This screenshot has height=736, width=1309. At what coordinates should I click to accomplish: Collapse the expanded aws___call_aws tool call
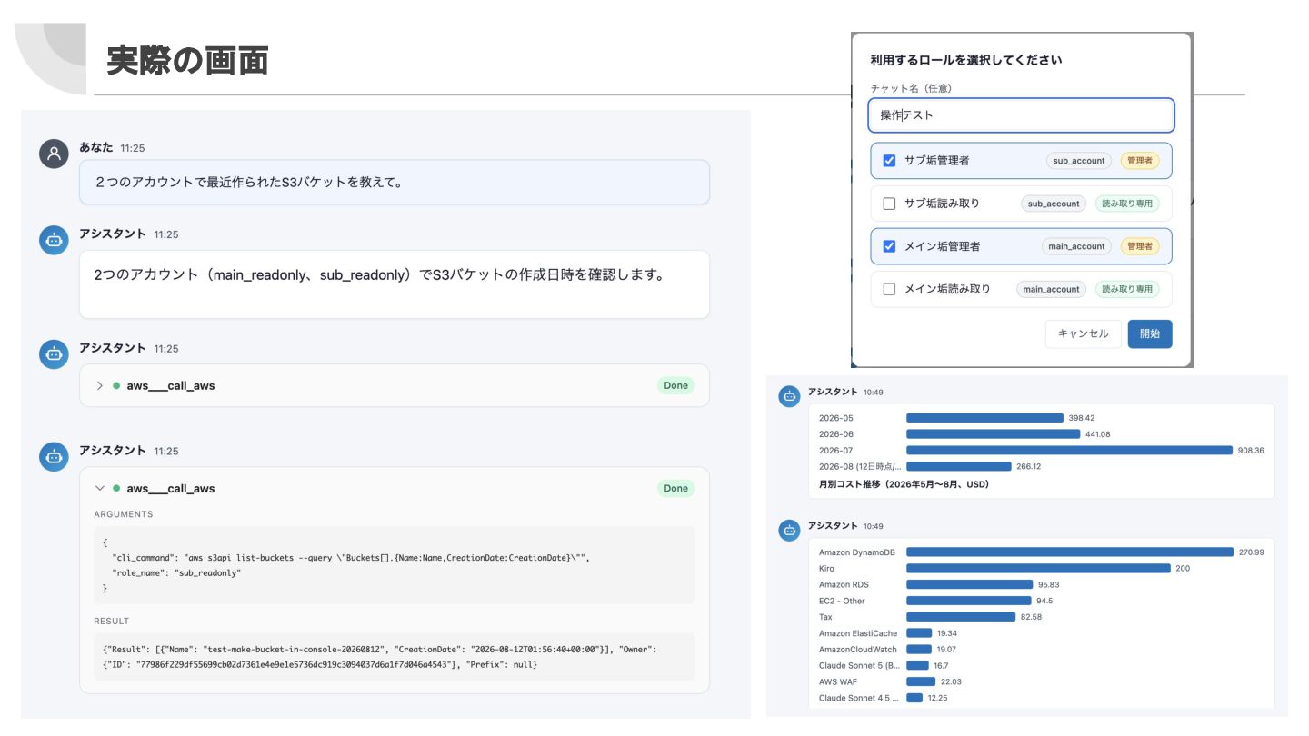100,488
